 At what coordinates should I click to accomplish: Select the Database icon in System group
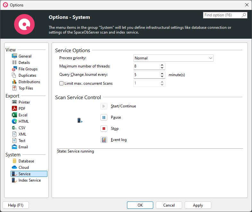tap(14, 161)
